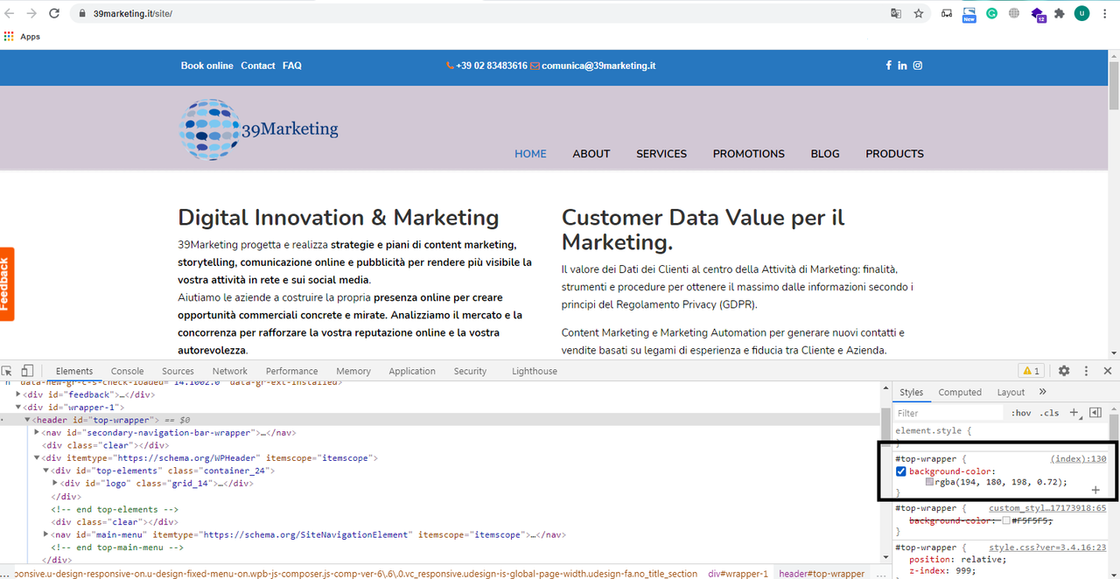Open the Network tab
Image resolution: width=1120 pixels, height=579 pixels.
(230, 371)
